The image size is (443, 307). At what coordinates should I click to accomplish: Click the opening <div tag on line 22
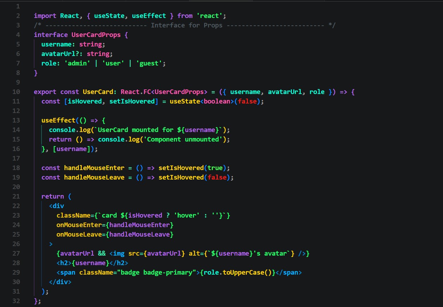[57, 206]
